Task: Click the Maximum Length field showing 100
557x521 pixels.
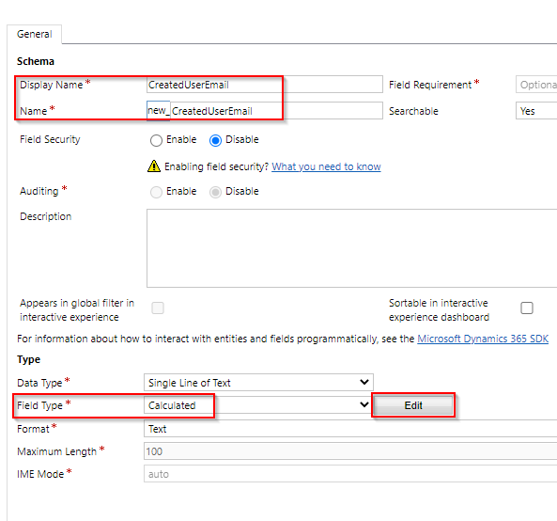Action: click(x=350, y=451)
